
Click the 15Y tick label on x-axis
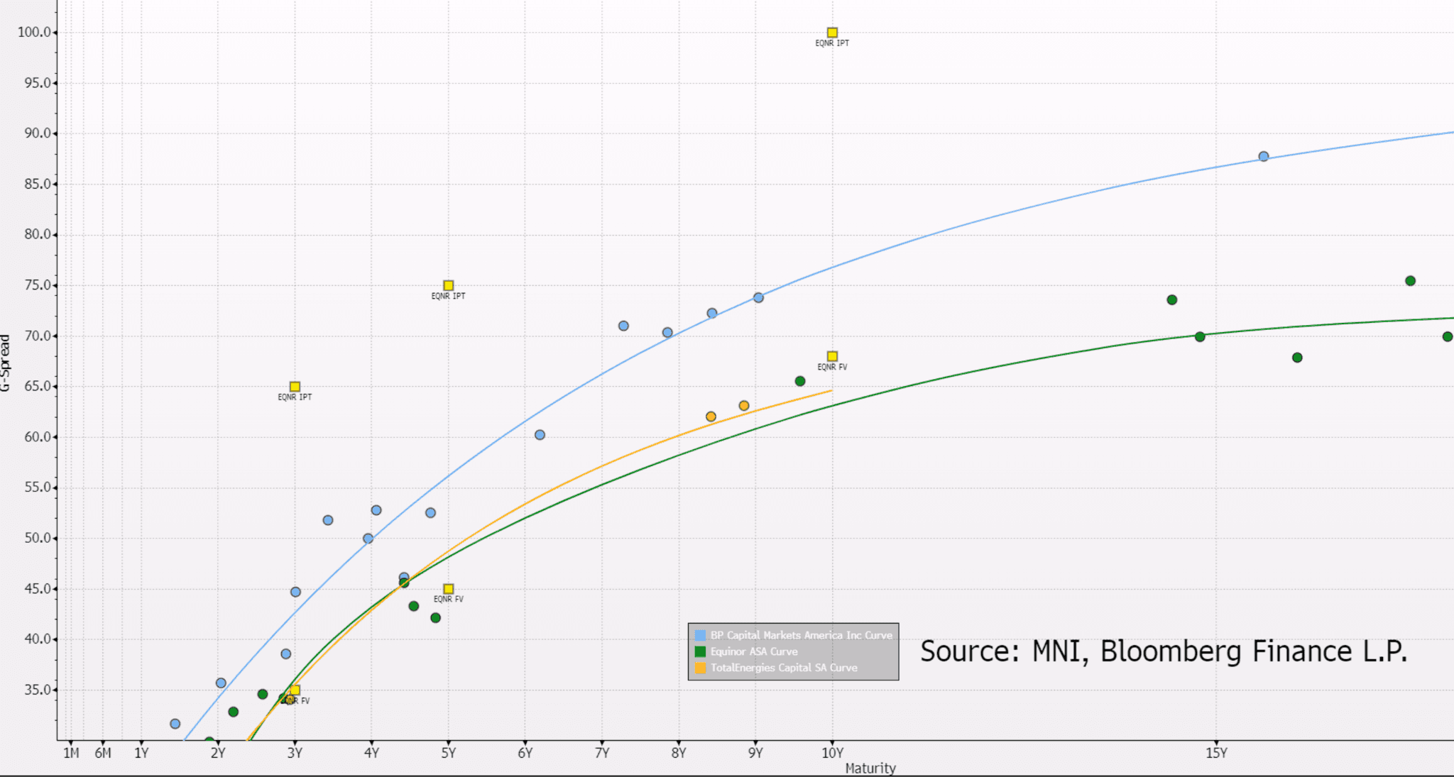click(x=1215, y=753)
